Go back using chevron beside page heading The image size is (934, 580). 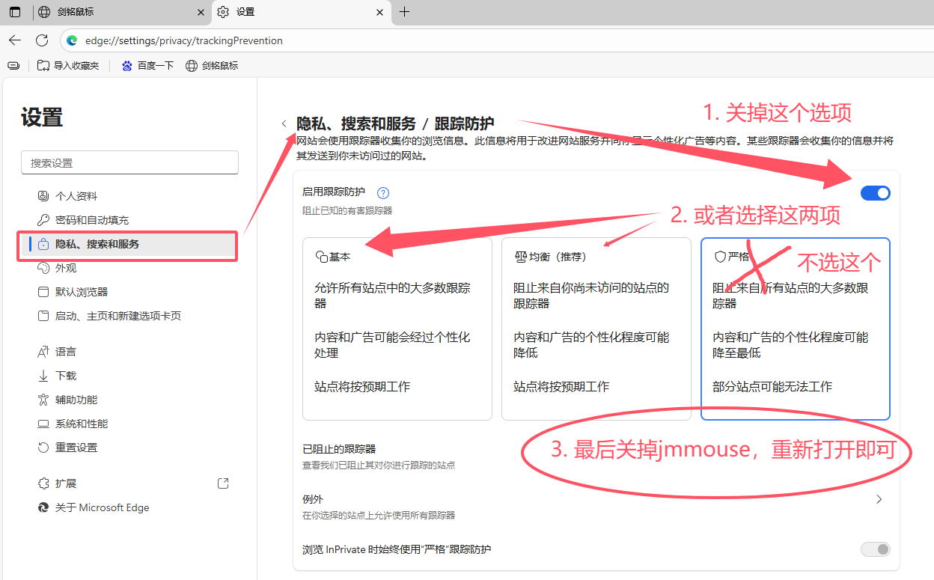point(284,123)
